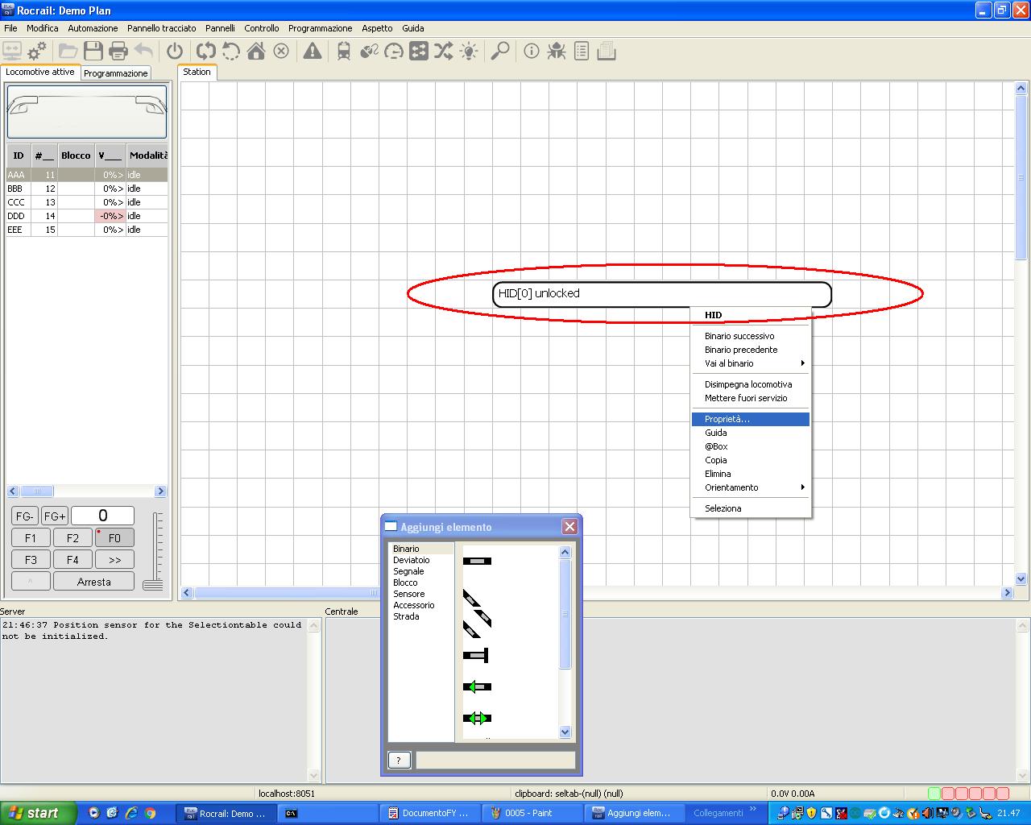The width and height of the screenshot is (1031, 825).
Task: Click the ? help button in Aggiungi elemento
Action: click(399, 760)
